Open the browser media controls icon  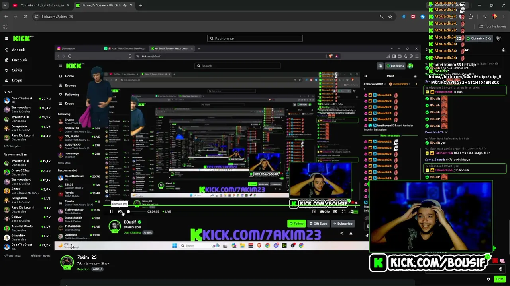point(484,17)
